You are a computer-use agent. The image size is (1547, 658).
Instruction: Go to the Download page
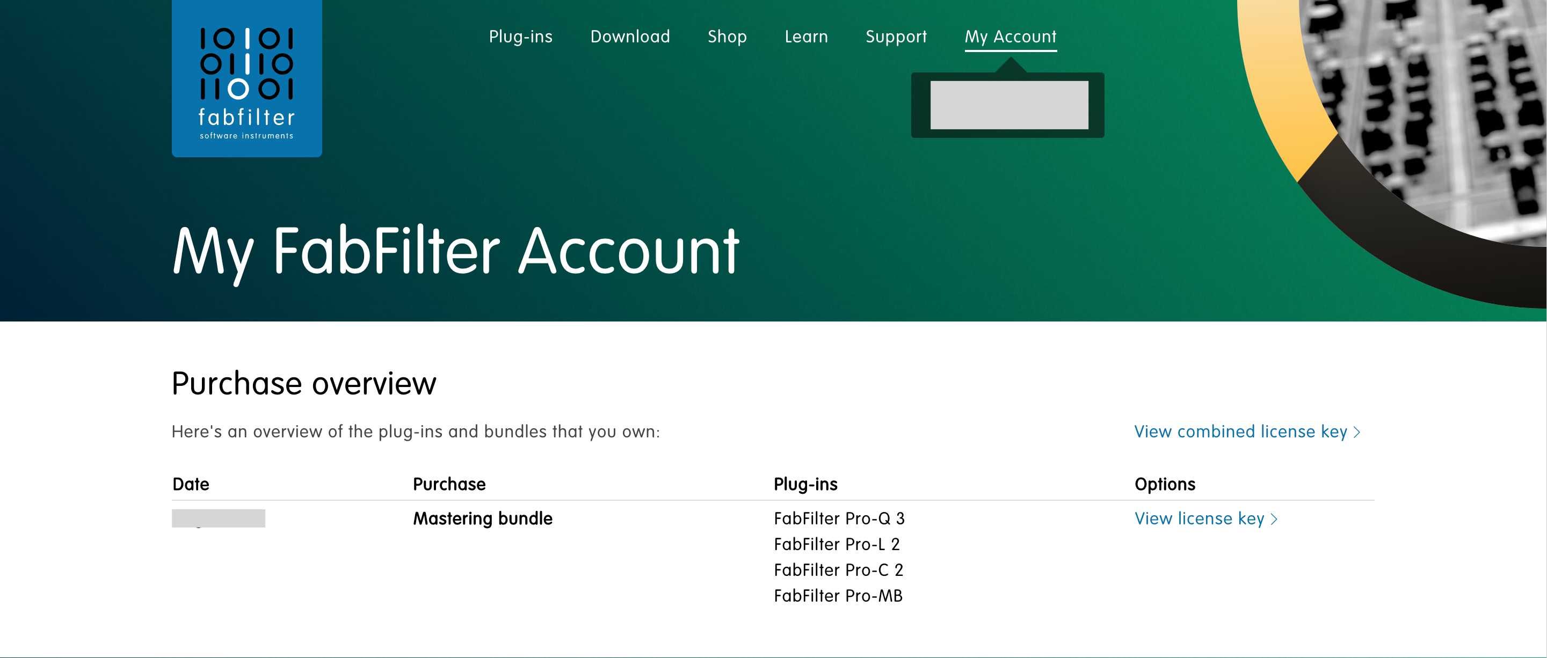pos(630,36)
